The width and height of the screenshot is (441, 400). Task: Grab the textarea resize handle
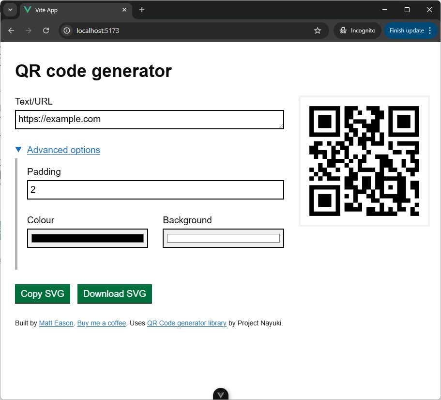(x=281, y=126)
